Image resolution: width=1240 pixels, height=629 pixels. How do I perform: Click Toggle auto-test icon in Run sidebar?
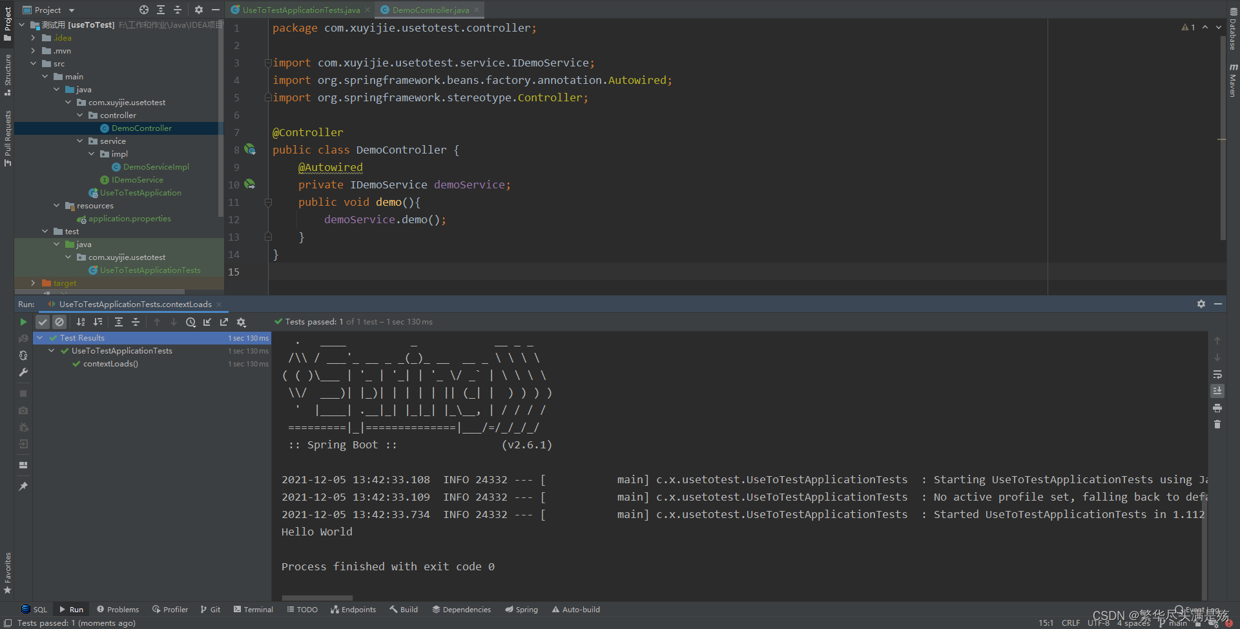tap(23, 355)
